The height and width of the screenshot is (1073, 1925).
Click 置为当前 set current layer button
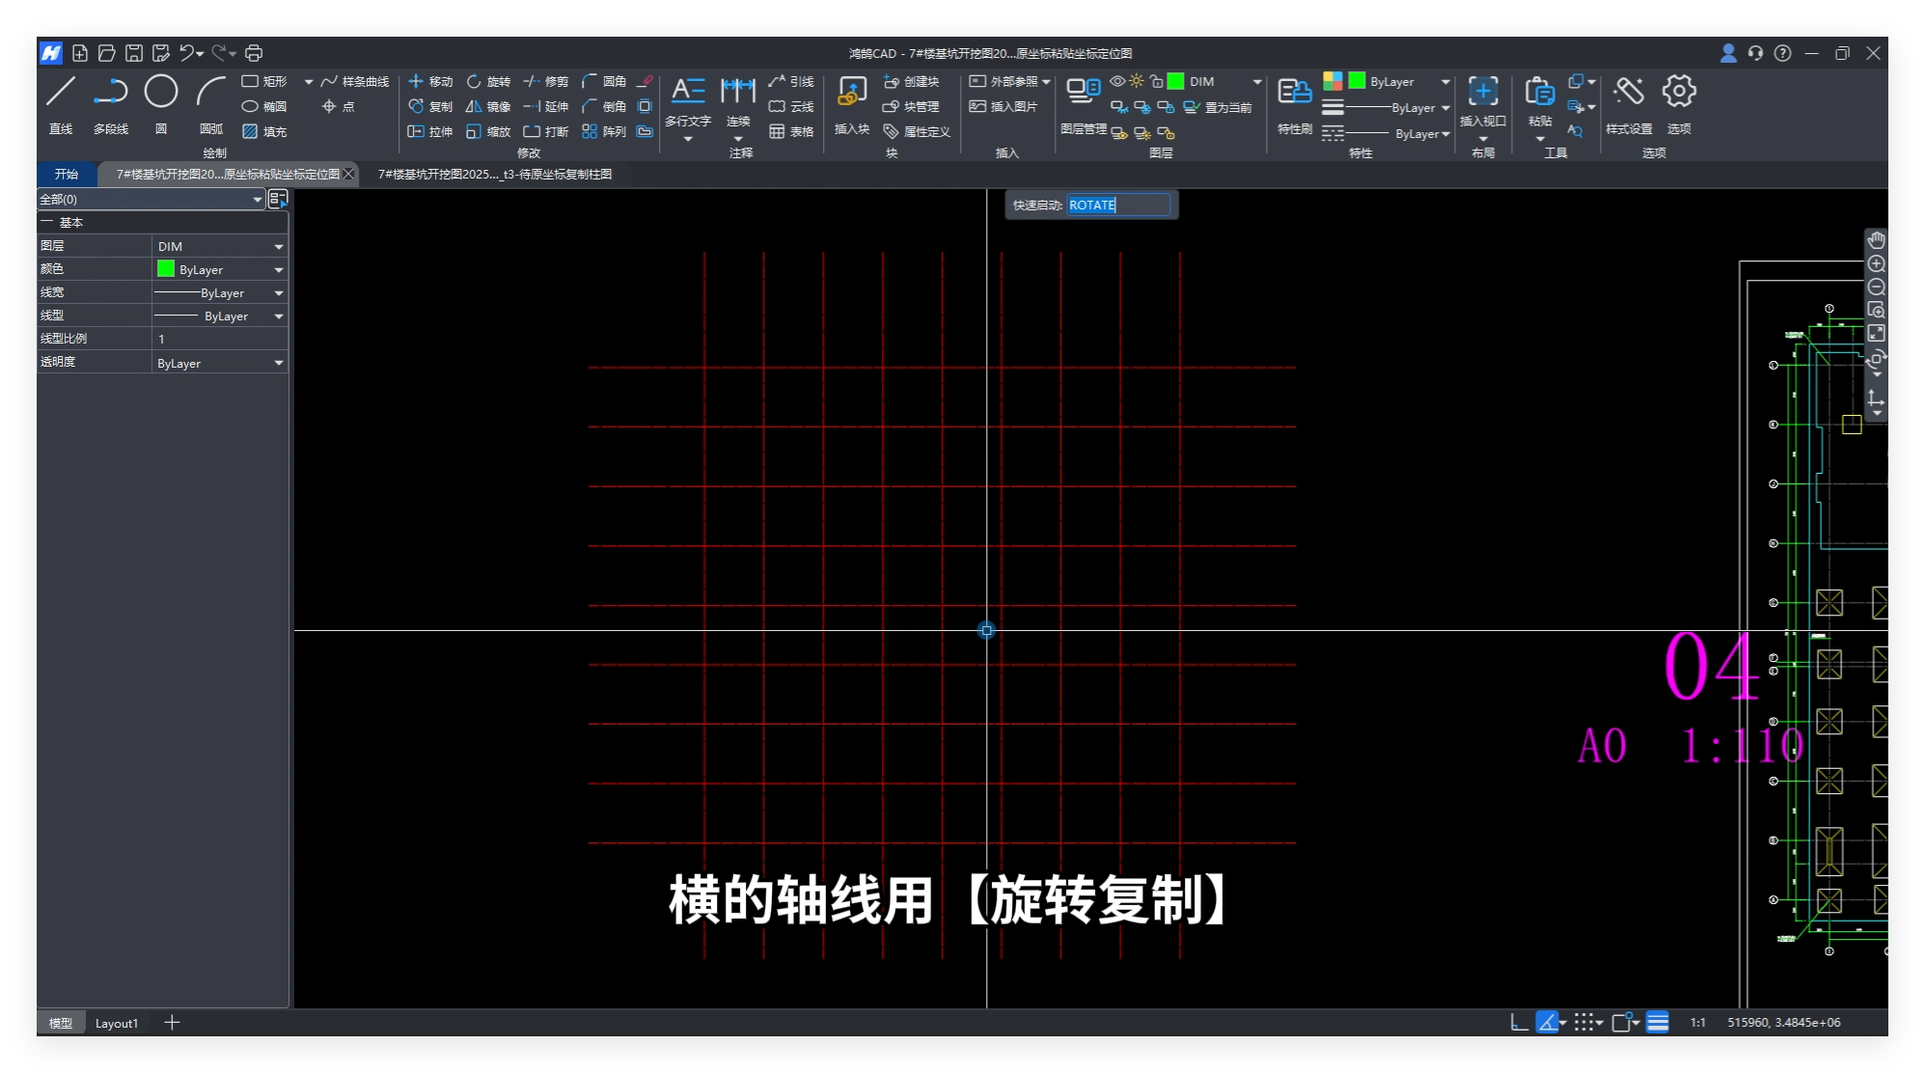pyautogui.click(x=1219, y=107)
